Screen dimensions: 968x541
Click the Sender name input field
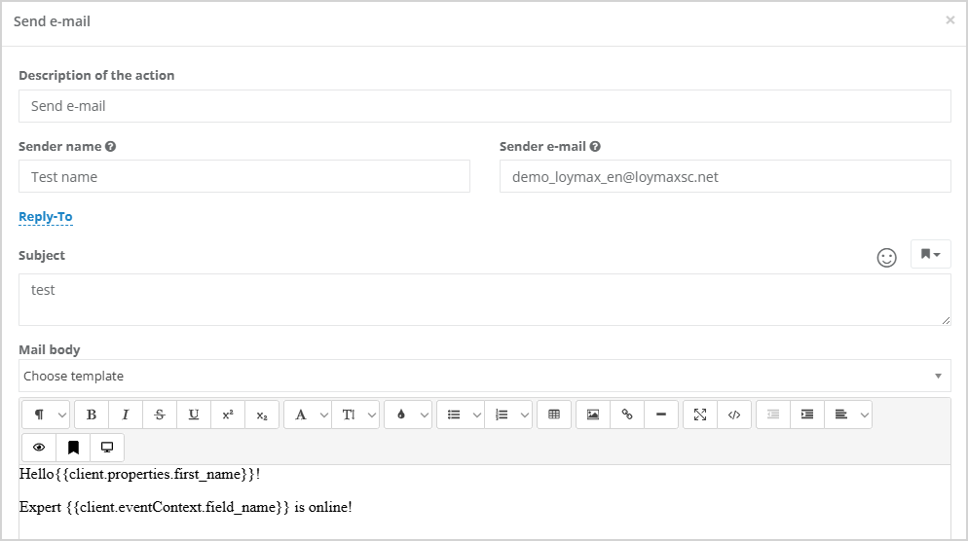244,176
